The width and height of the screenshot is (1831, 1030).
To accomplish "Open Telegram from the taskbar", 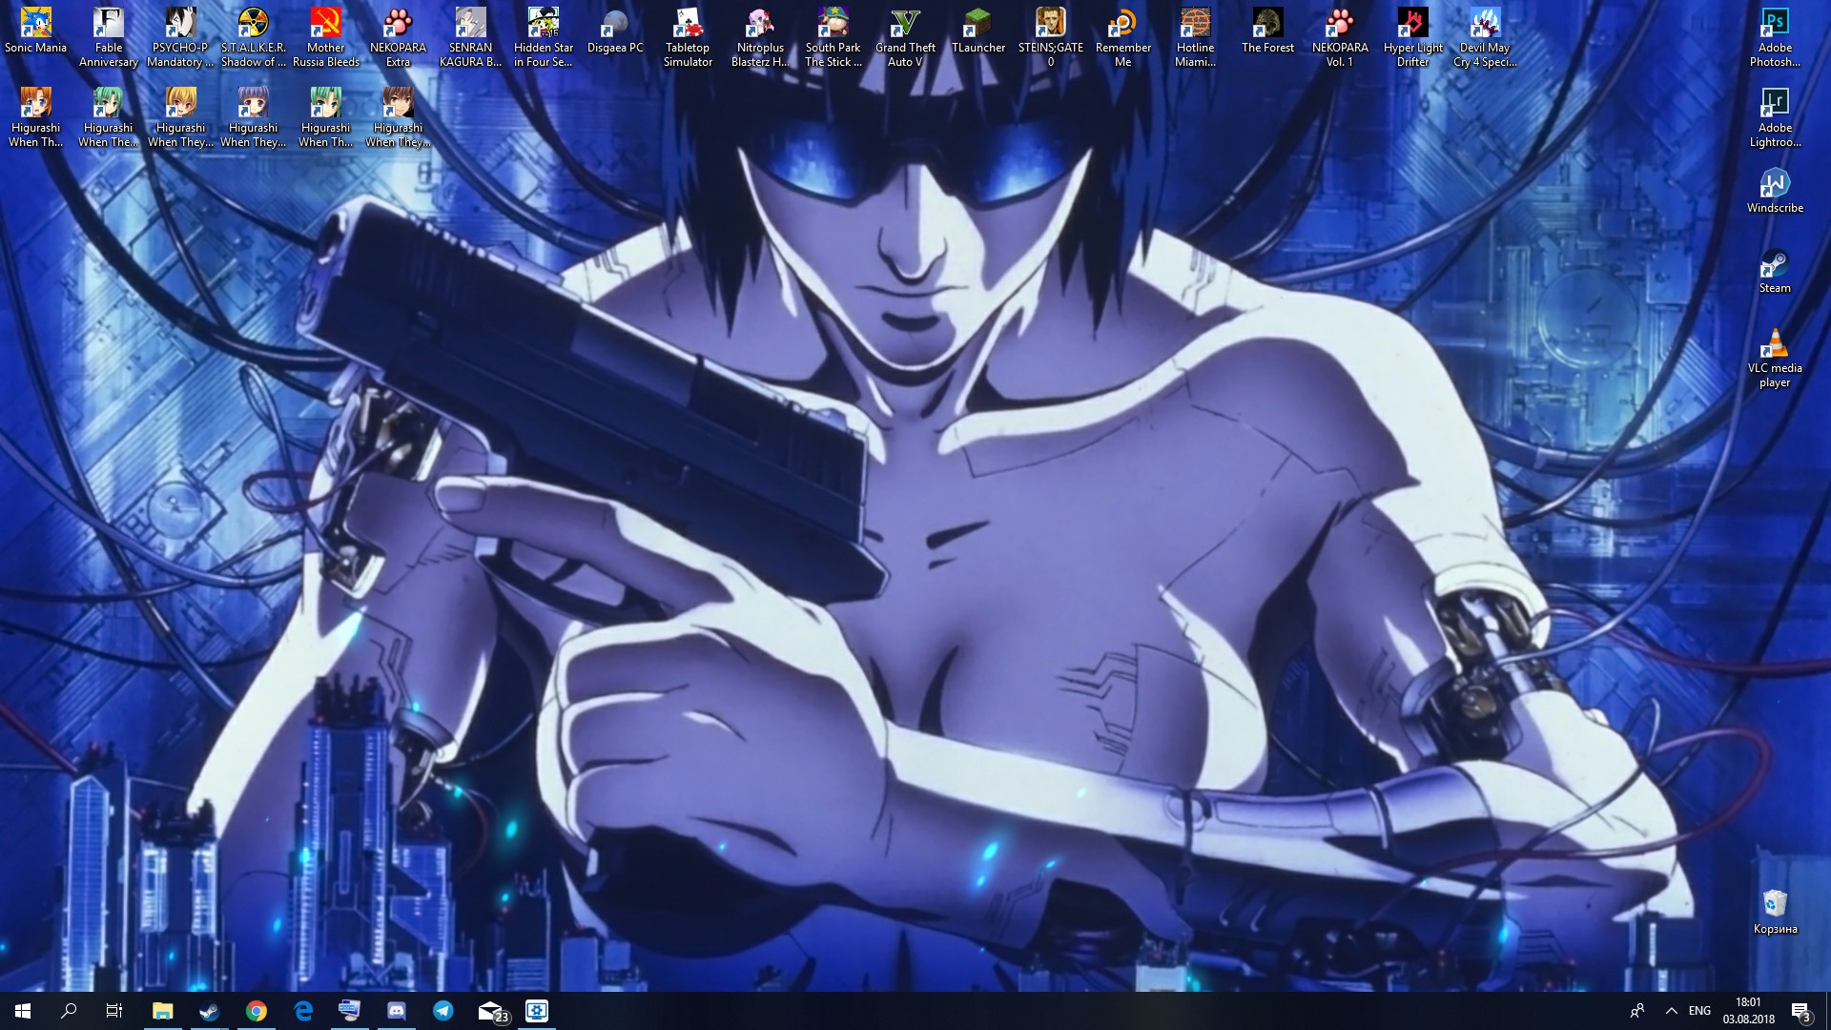I will (x=443, y=1011).
